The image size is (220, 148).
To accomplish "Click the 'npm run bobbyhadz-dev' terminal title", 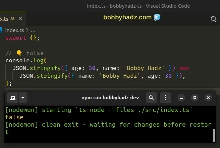I will point(110,98).
